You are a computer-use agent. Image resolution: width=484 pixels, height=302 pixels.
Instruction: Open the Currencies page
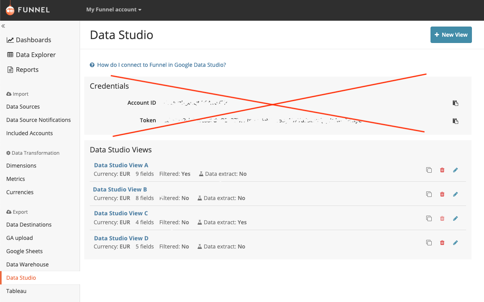[20, 192]
